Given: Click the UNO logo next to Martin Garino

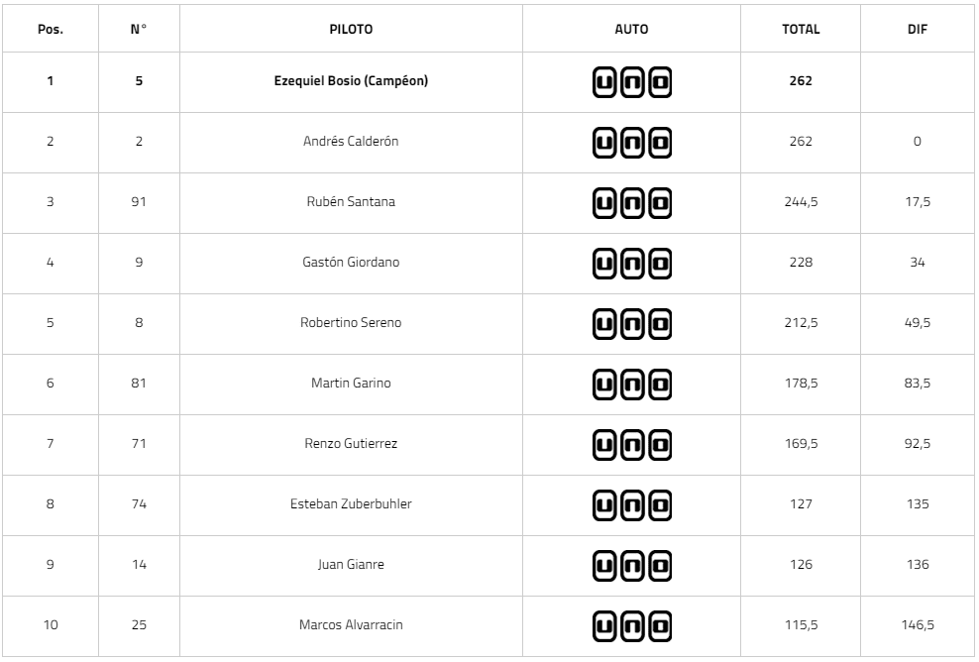Looking at the screenshot, I should point(631,384).
